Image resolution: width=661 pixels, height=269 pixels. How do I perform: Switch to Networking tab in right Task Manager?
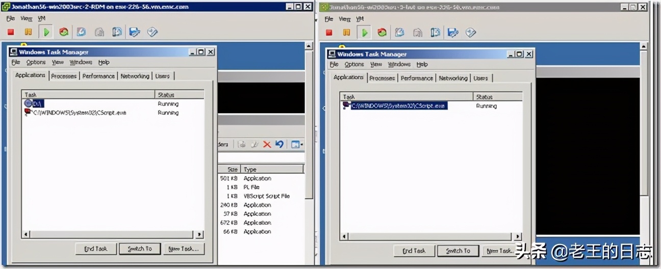[x=453, y=78]
